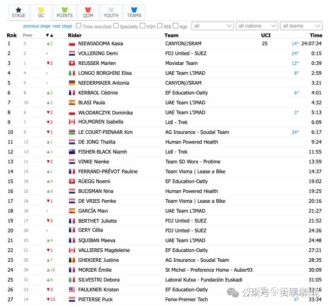Viewport: 328px width, 306px height.
Task: Open St Michel - Preference Home - Auber93
Action: point(209,270)
